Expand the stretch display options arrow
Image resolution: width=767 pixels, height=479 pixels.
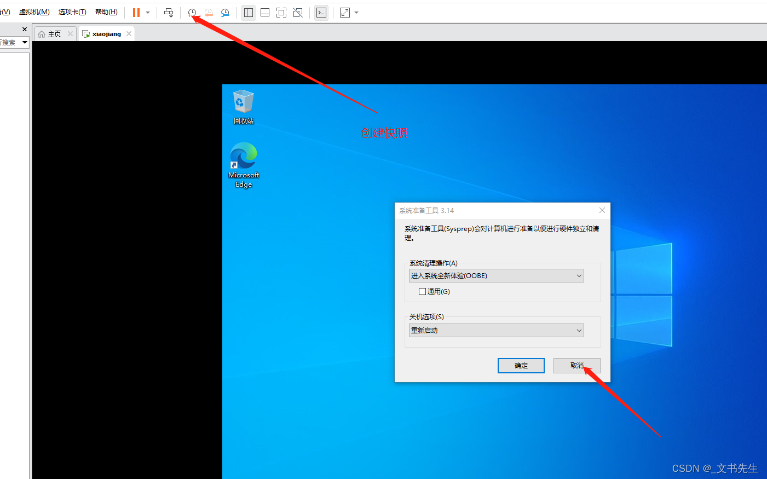356,13
